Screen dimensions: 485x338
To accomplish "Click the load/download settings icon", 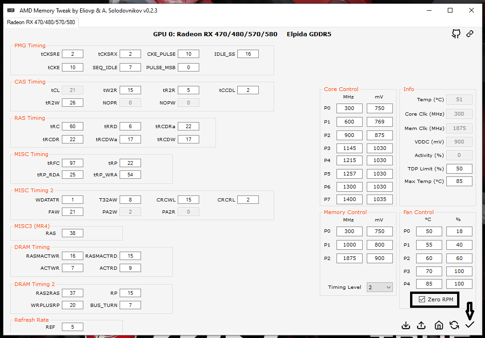I will [x=406, y=325].
